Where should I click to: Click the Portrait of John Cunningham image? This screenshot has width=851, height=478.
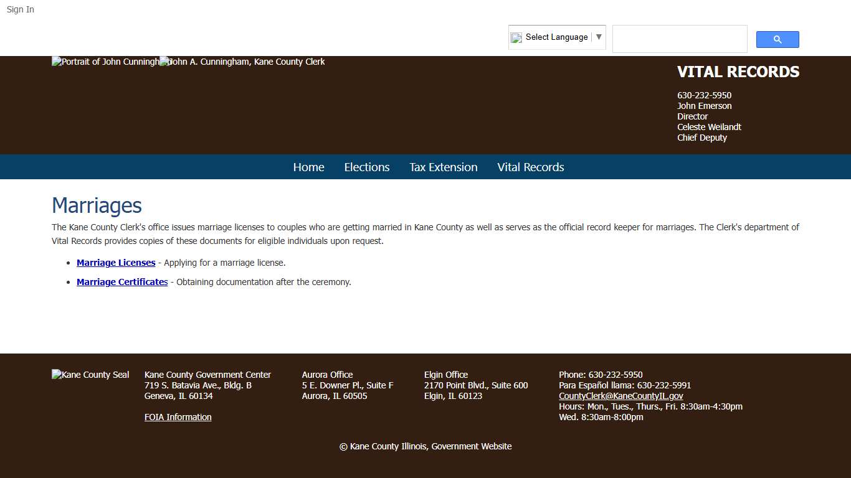coord(105,62)
